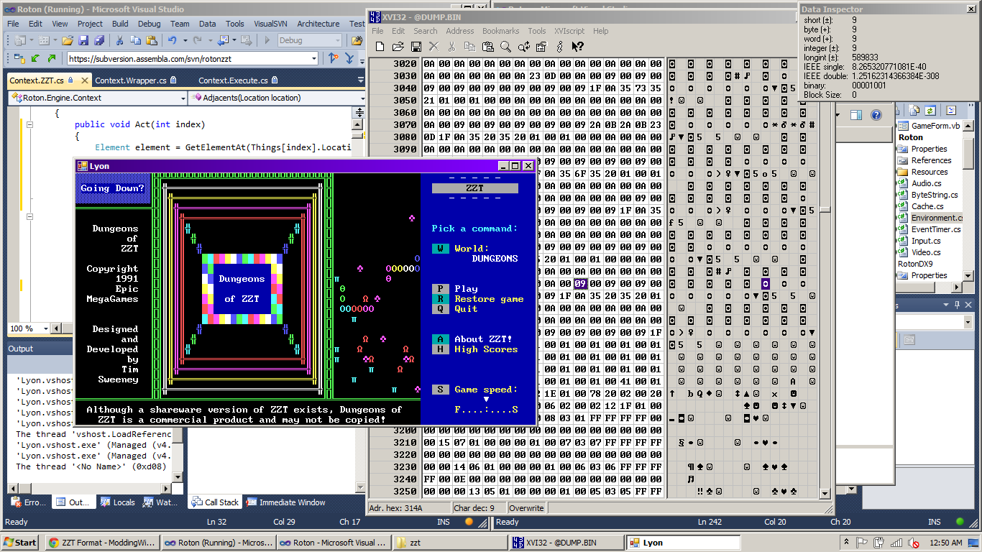
Task: Open the Undo history dropdown arrow
Action: 185,40
